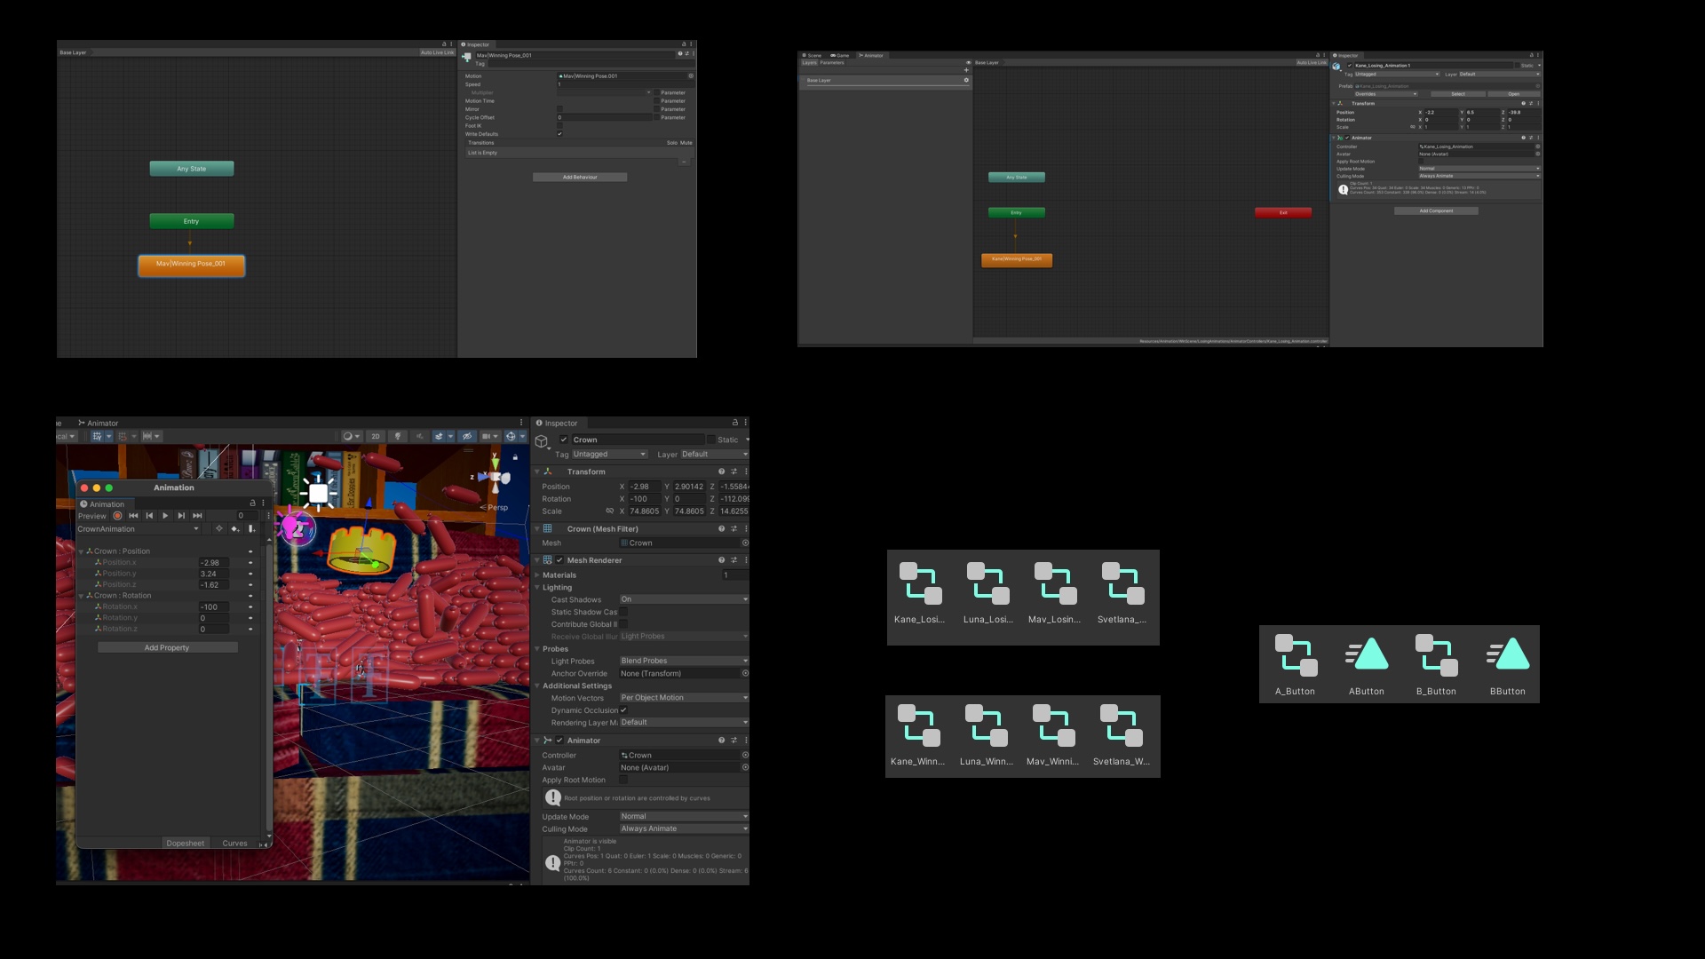This screenshot has height=959, width=1705.
Task: Select the Kane_Winning animator controller thumbnail
Action: pyautogui.click(x=919, y=725)
